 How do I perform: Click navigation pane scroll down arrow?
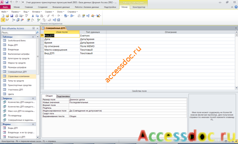point(38,137)
